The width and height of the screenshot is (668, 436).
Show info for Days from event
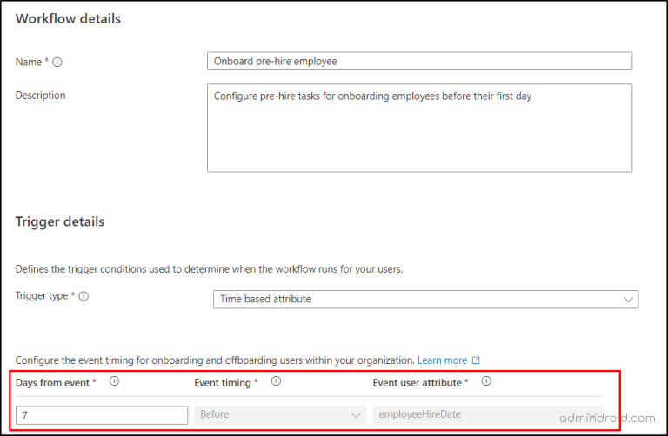[114, 381]
